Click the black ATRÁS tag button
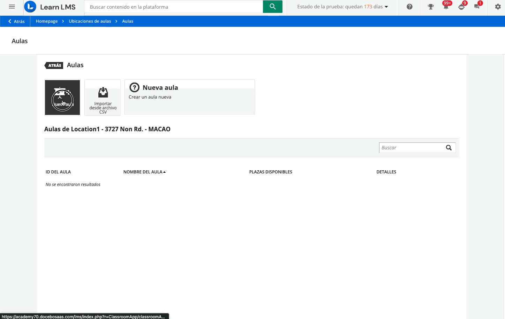This screenshot has width=505, height=319. [54, 65]
